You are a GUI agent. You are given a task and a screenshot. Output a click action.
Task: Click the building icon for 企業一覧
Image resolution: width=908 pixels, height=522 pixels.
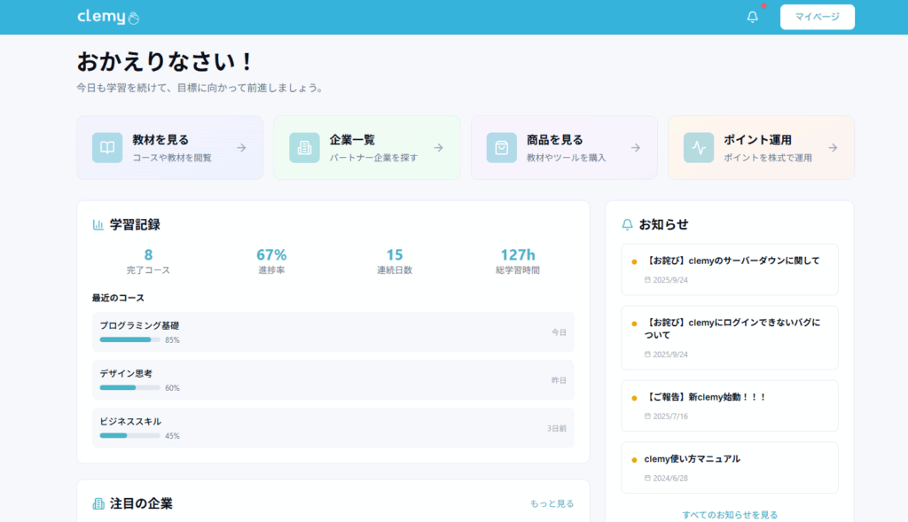(x=304, y=148)
